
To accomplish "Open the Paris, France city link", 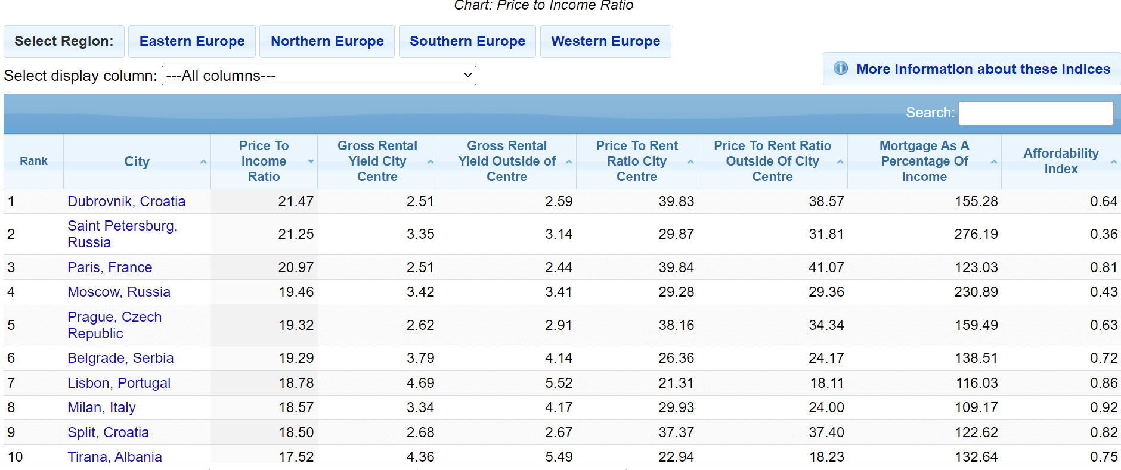I will (110, 267).
